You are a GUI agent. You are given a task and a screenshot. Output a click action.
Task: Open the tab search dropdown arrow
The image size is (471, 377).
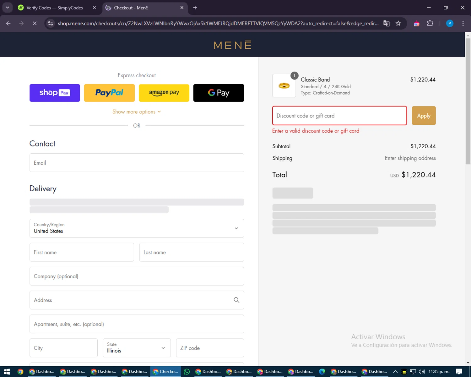pyautogui.click(x=7, y=8)
